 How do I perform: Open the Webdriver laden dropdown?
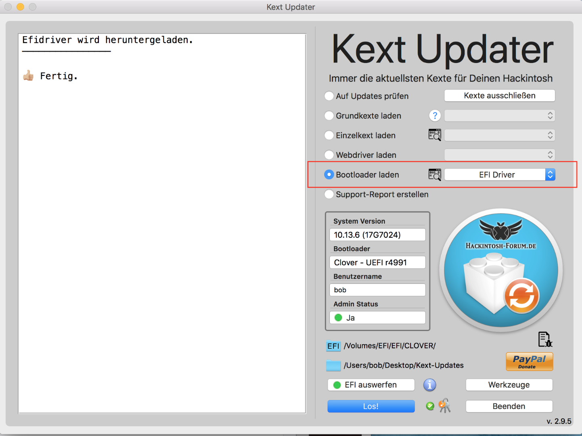point(500,155)
